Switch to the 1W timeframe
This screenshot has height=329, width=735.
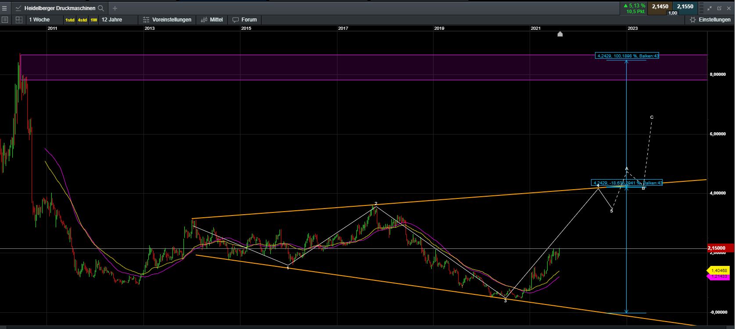point(94,20)
